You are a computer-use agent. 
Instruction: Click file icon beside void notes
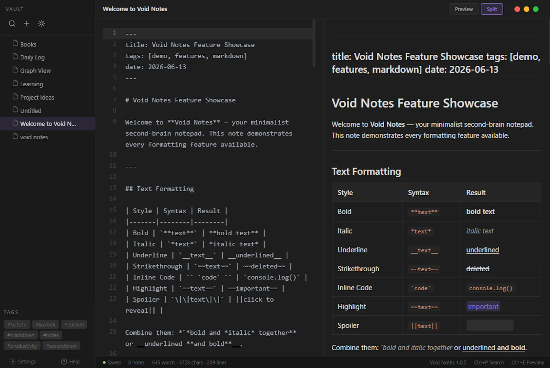pyautogui.click(x=15, y=136)
